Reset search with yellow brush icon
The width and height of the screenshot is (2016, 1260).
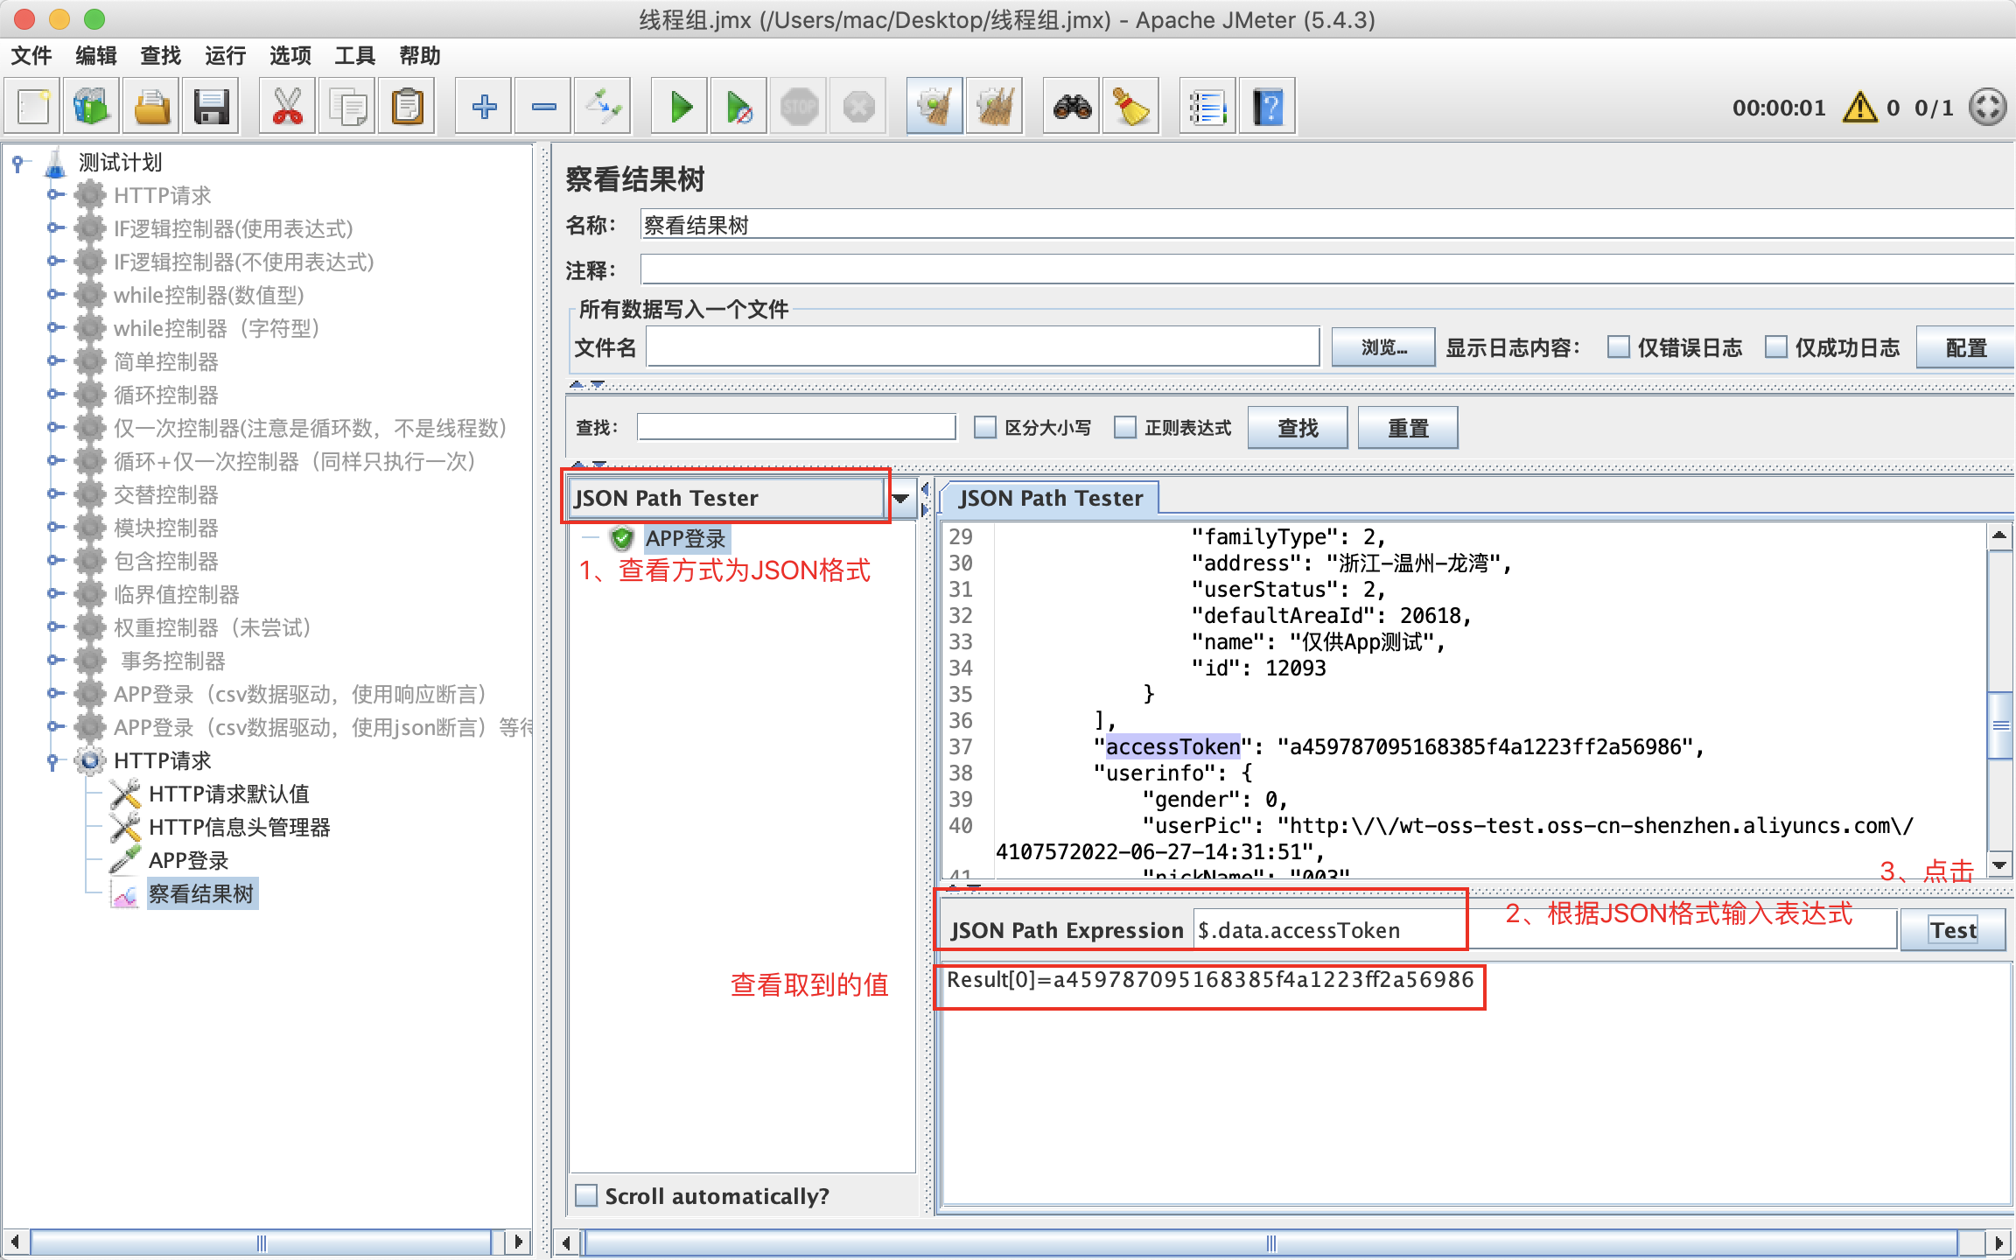coord(1131,108)
